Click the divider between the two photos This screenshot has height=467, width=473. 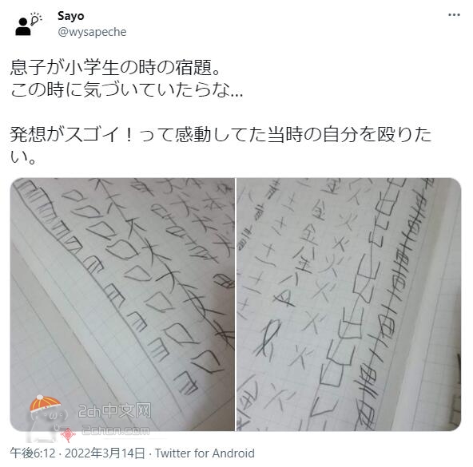(x=235, y=304)
